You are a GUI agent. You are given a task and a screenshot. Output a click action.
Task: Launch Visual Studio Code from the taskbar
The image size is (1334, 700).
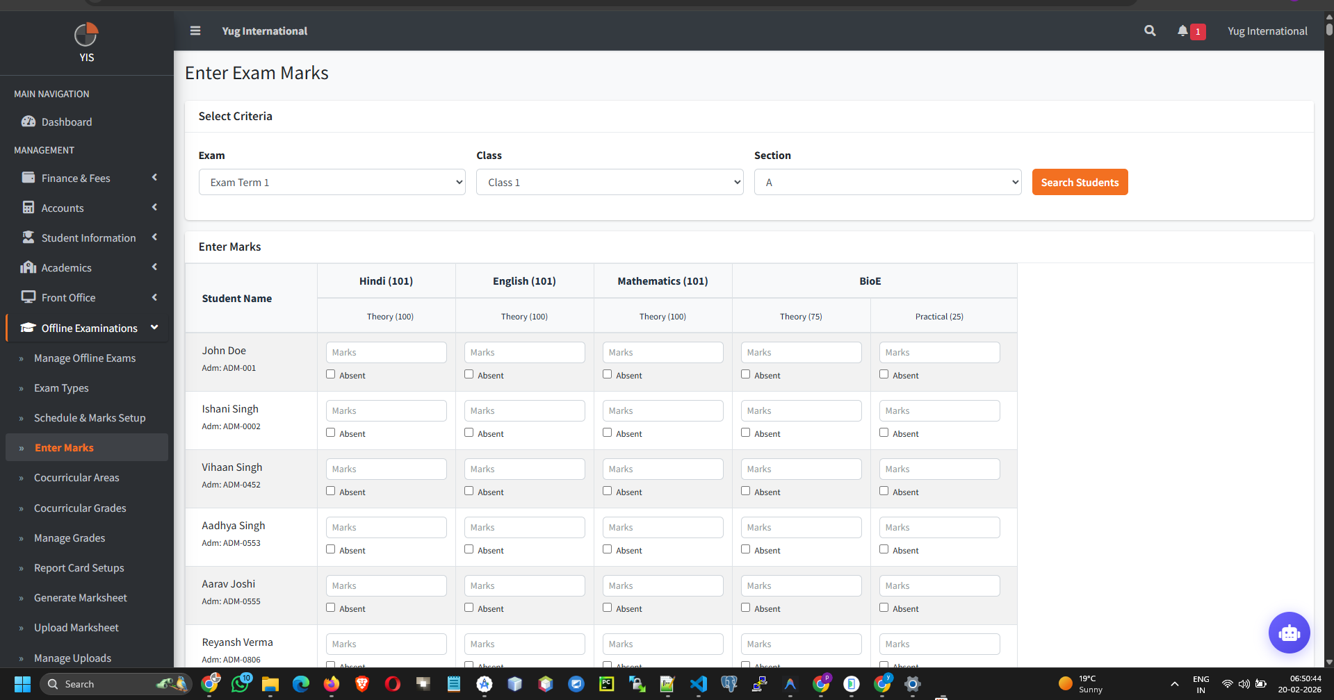coord(699,684)
